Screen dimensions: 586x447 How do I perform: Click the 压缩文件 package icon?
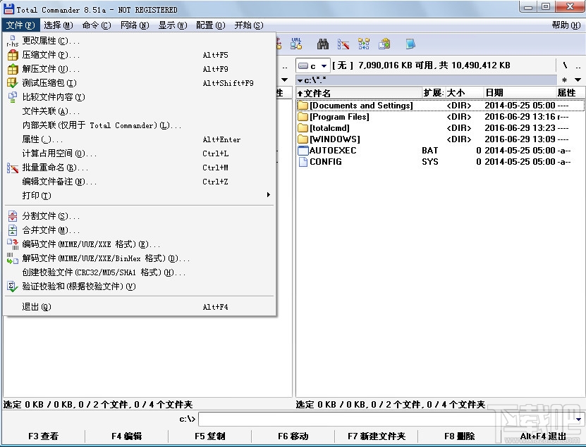(12, 55)
